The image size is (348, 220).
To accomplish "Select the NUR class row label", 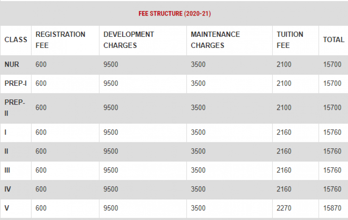I will click(x=12, y=64).
